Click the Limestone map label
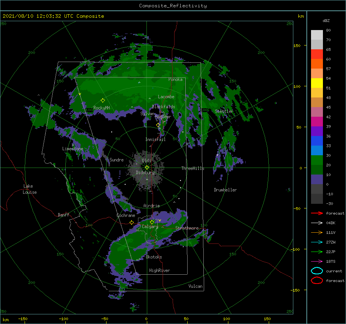346x324 pixels. point(73,149)
